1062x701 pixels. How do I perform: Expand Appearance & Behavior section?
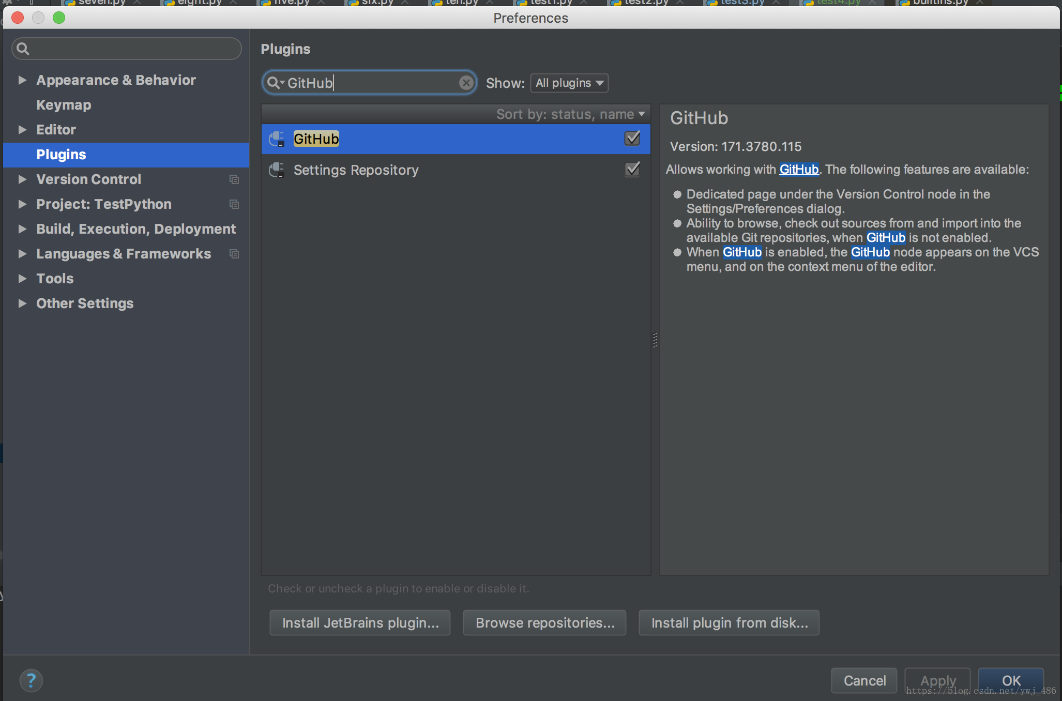22,80
